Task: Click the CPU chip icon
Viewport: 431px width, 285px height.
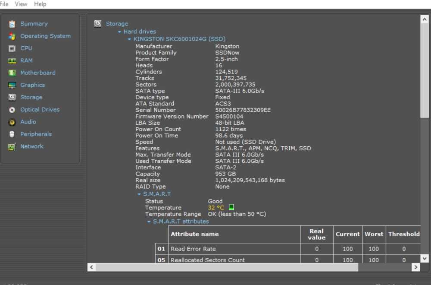Action: pos(12,48)
